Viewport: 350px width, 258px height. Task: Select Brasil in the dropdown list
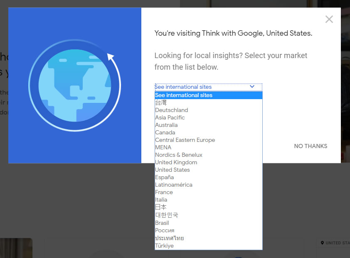[162, 223]
